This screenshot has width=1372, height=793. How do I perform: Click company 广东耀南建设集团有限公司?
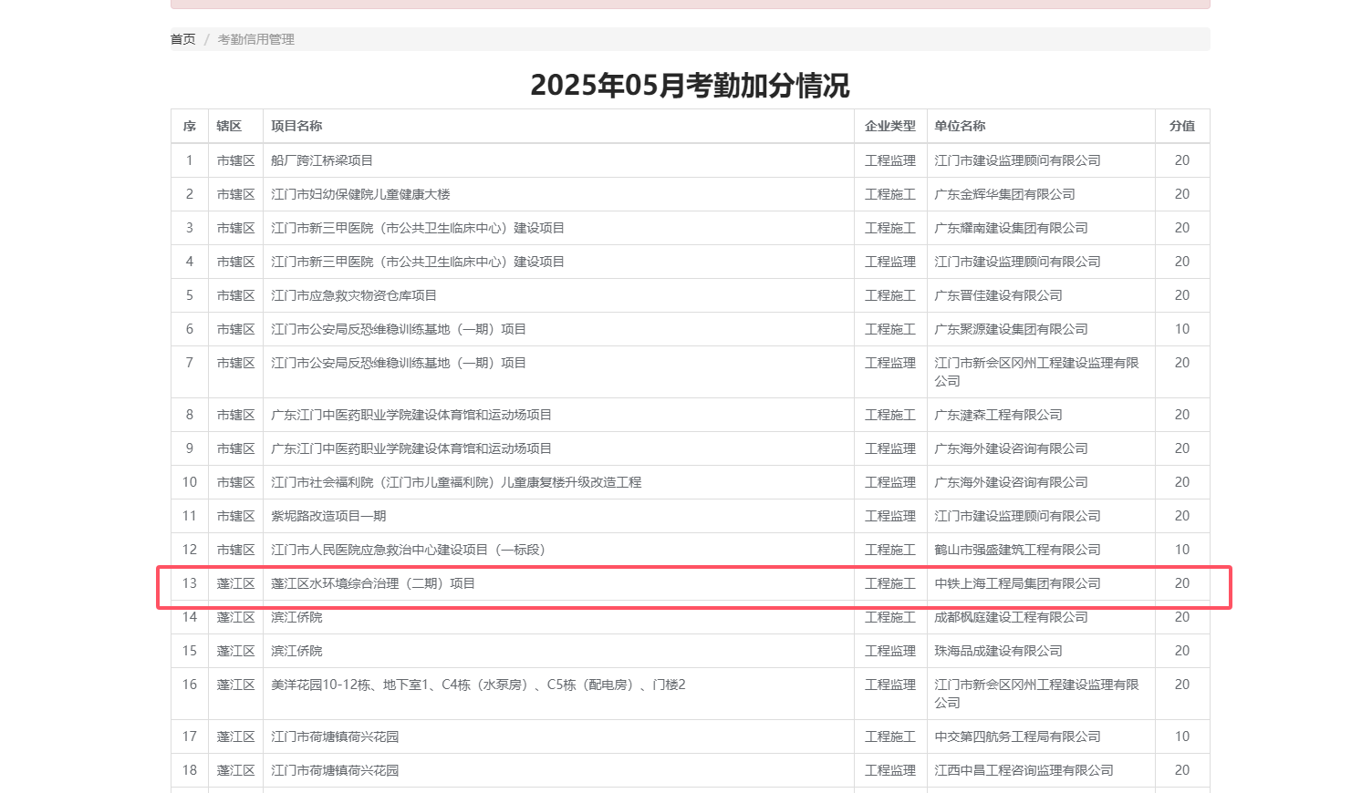point(1011,228)
